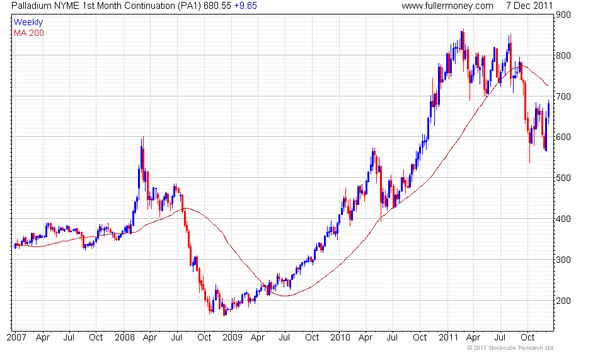The height and width of the screenshot is (353, 605).
Task: Click the 'MA 200' legend label
Action: coord(29,33)
